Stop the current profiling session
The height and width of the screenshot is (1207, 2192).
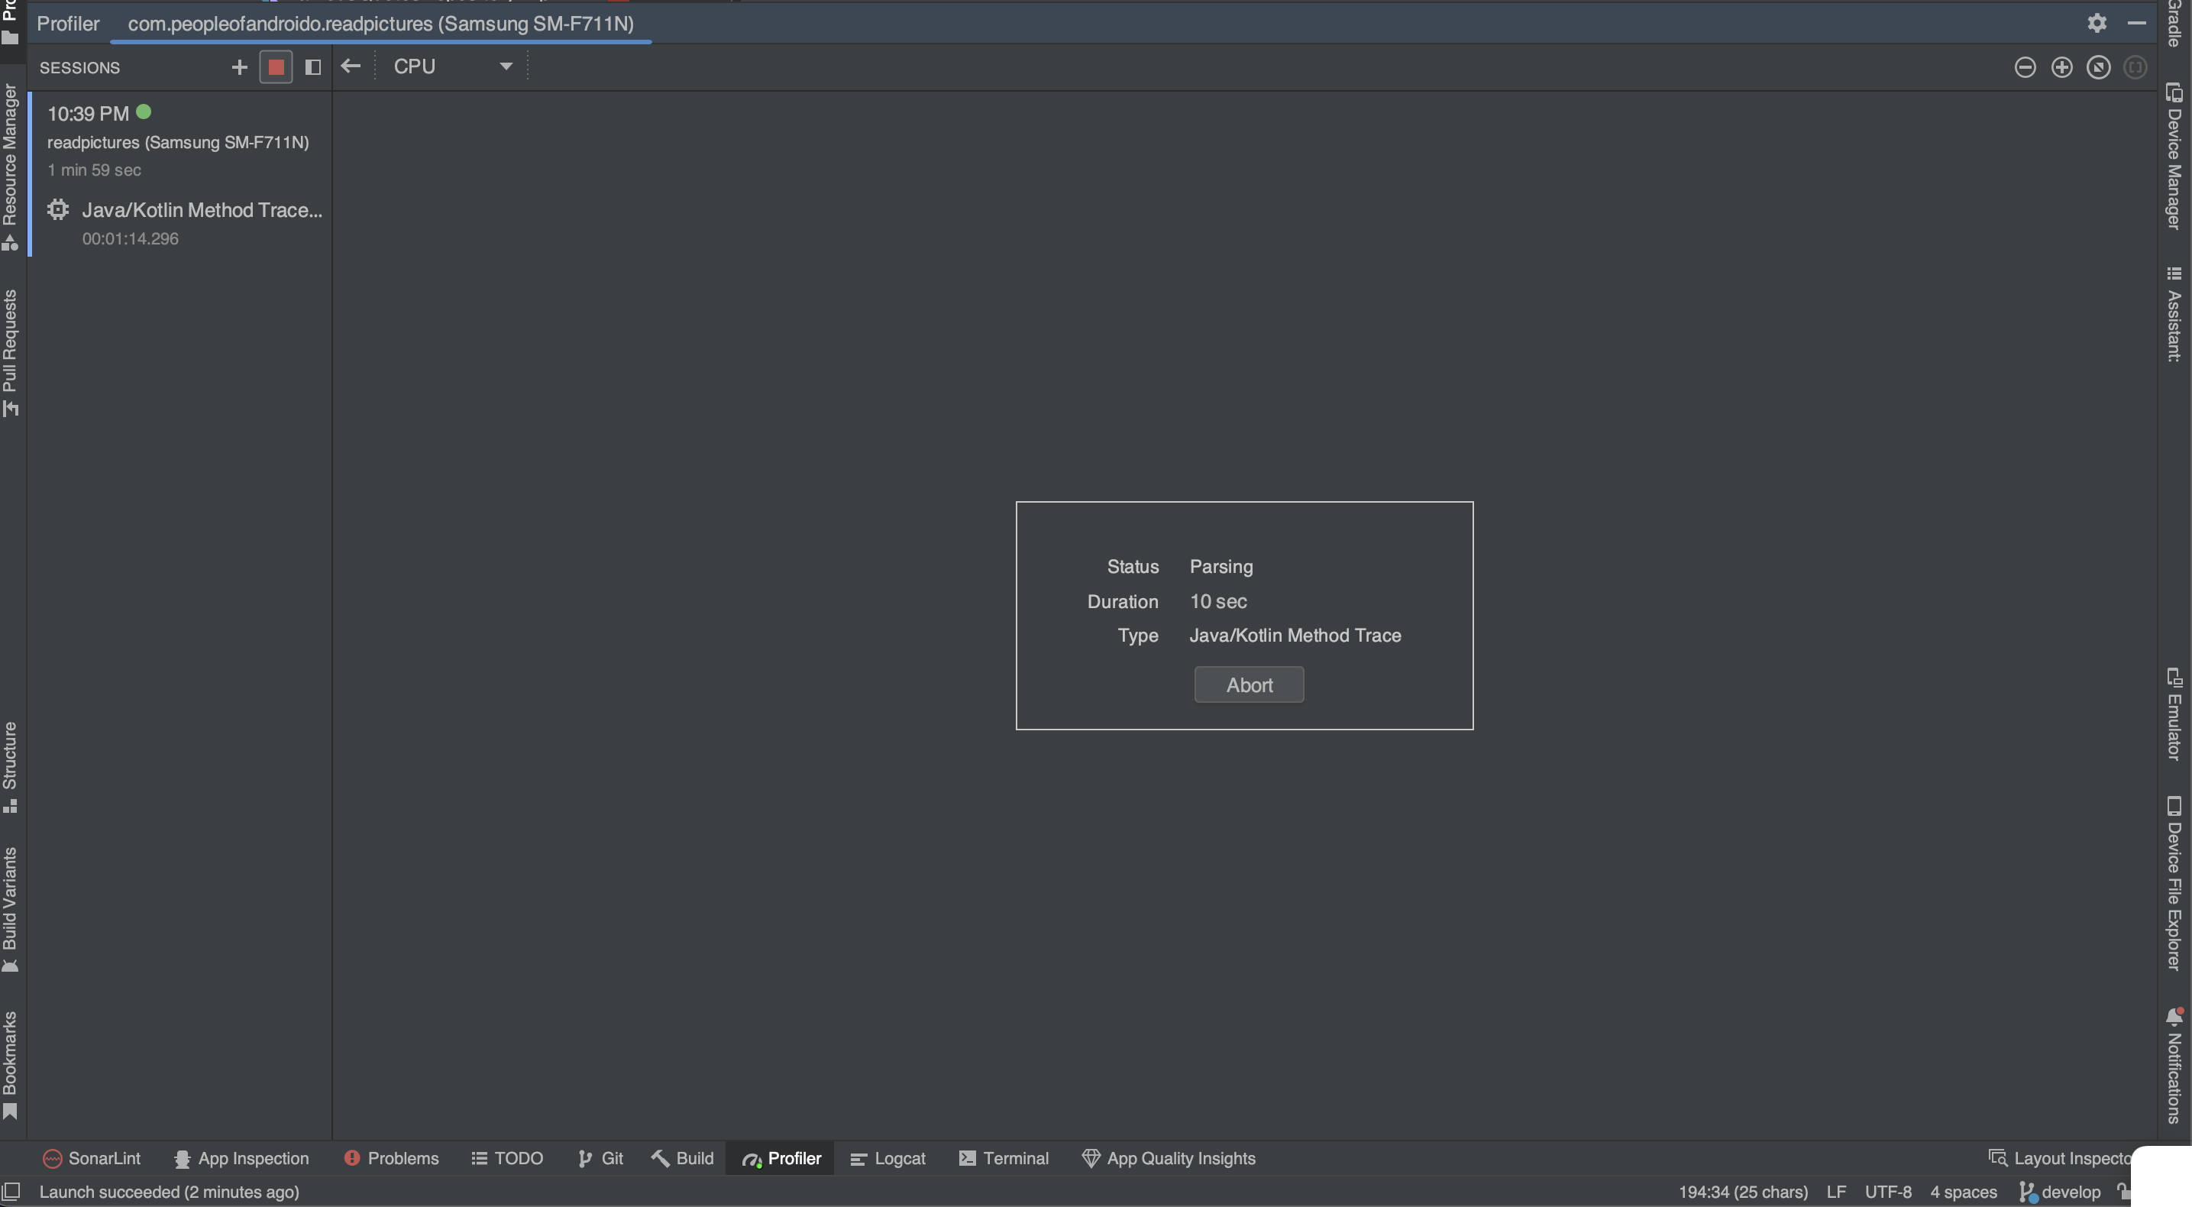click(x=276, y=67)
